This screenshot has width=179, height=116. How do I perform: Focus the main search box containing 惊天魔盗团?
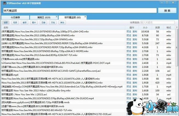[80, 11]
